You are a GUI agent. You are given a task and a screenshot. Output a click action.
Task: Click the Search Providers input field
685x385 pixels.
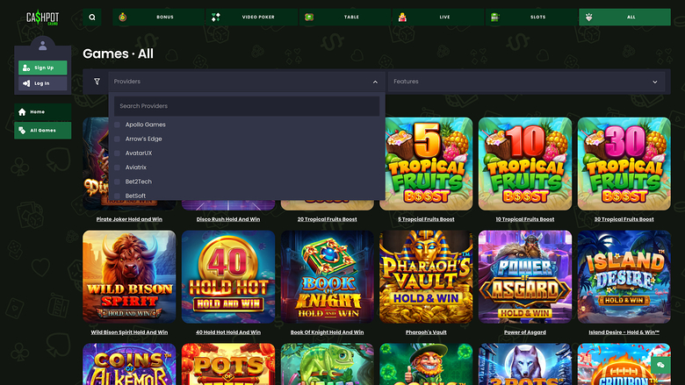pyautogui.click(x=247, y=106)
